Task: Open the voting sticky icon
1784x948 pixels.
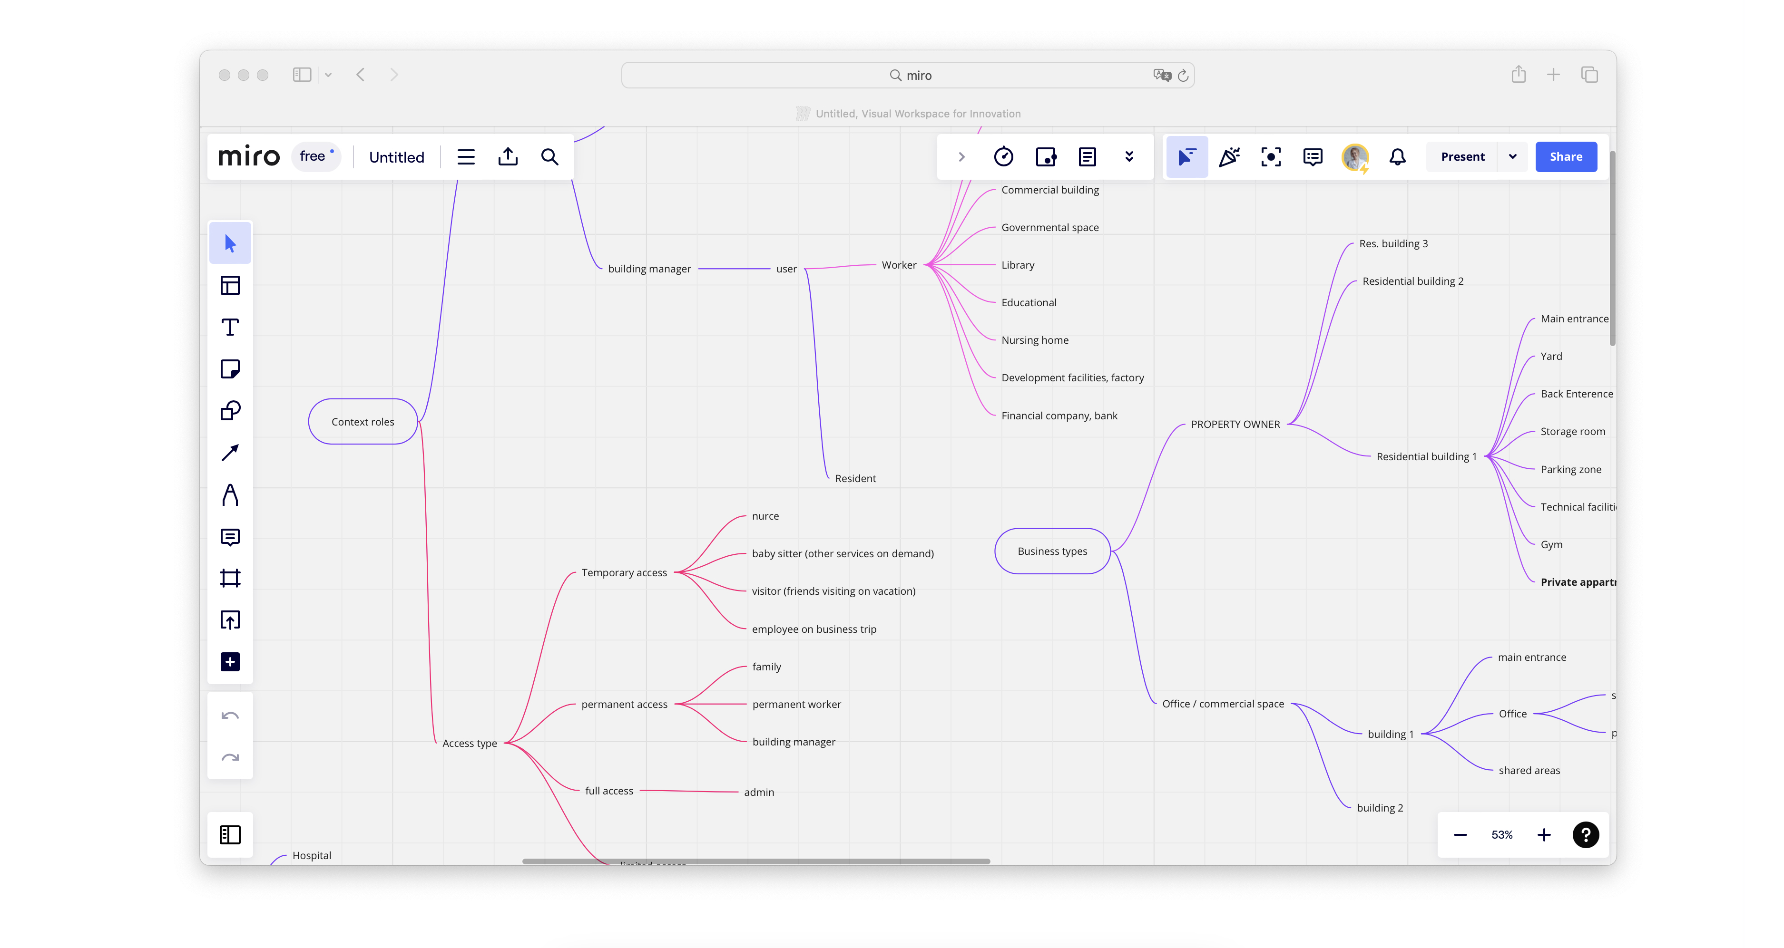Action: coord(1046,157)
